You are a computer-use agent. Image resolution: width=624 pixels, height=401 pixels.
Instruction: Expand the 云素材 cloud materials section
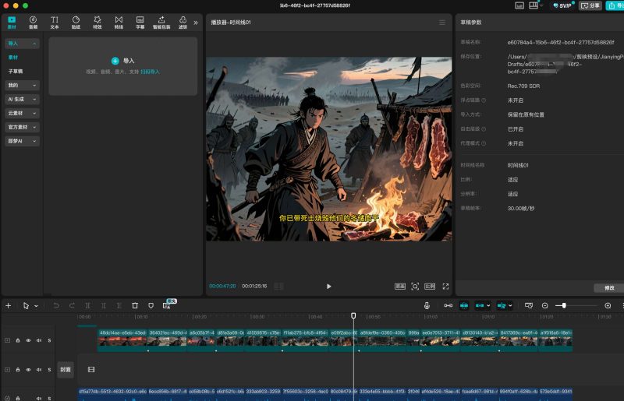click(x=22, y=113)
